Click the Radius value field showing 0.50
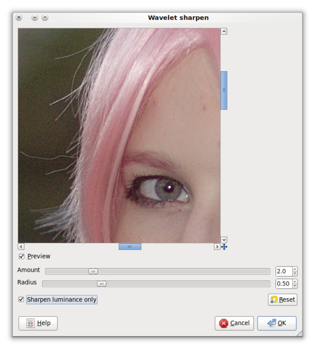Screen dimensions: 315x349 [x=284, y=283]
